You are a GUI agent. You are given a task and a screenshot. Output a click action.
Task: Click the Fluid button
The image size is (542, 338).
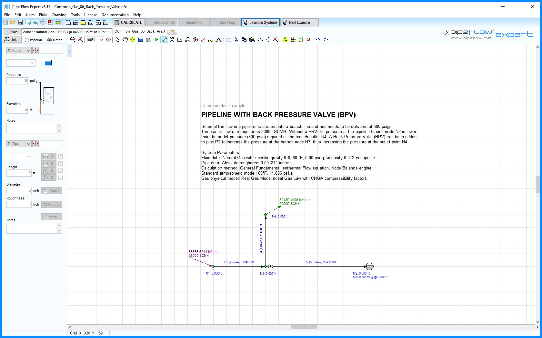pos(12,32)
